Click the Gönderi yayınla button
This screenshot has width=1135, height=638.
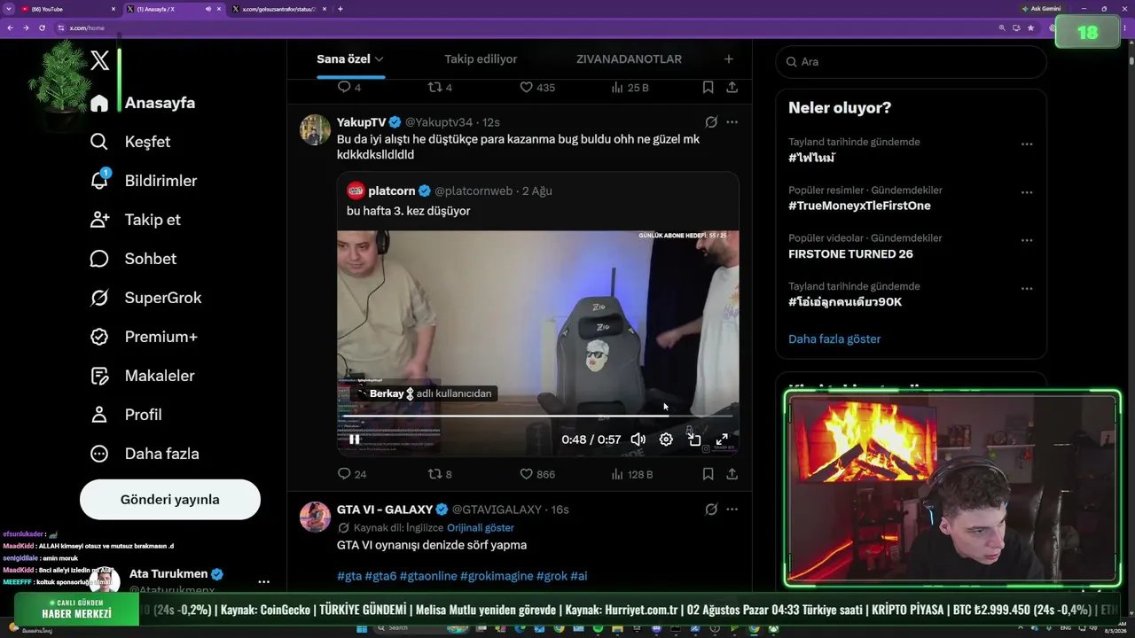(x=170, y=500)
